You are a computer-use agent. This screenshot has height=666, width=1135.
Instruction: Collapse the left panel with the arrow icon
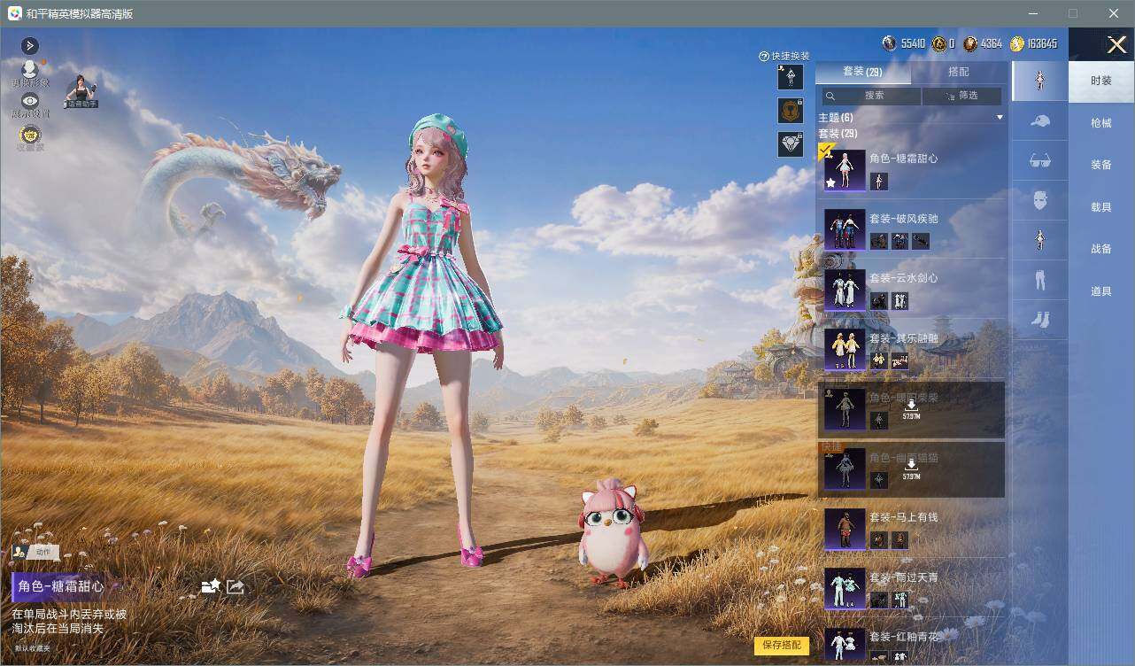(x=29, y=45)
